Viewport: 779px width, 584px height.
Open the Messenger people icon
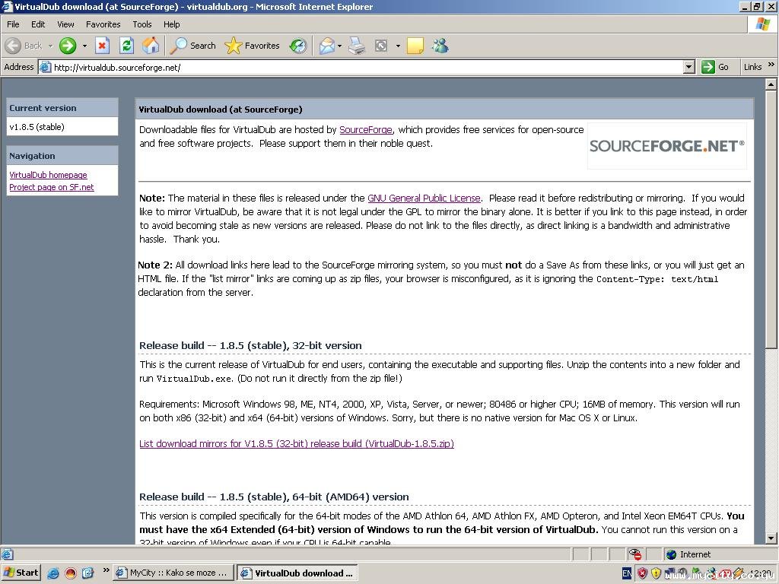[440, 46]
